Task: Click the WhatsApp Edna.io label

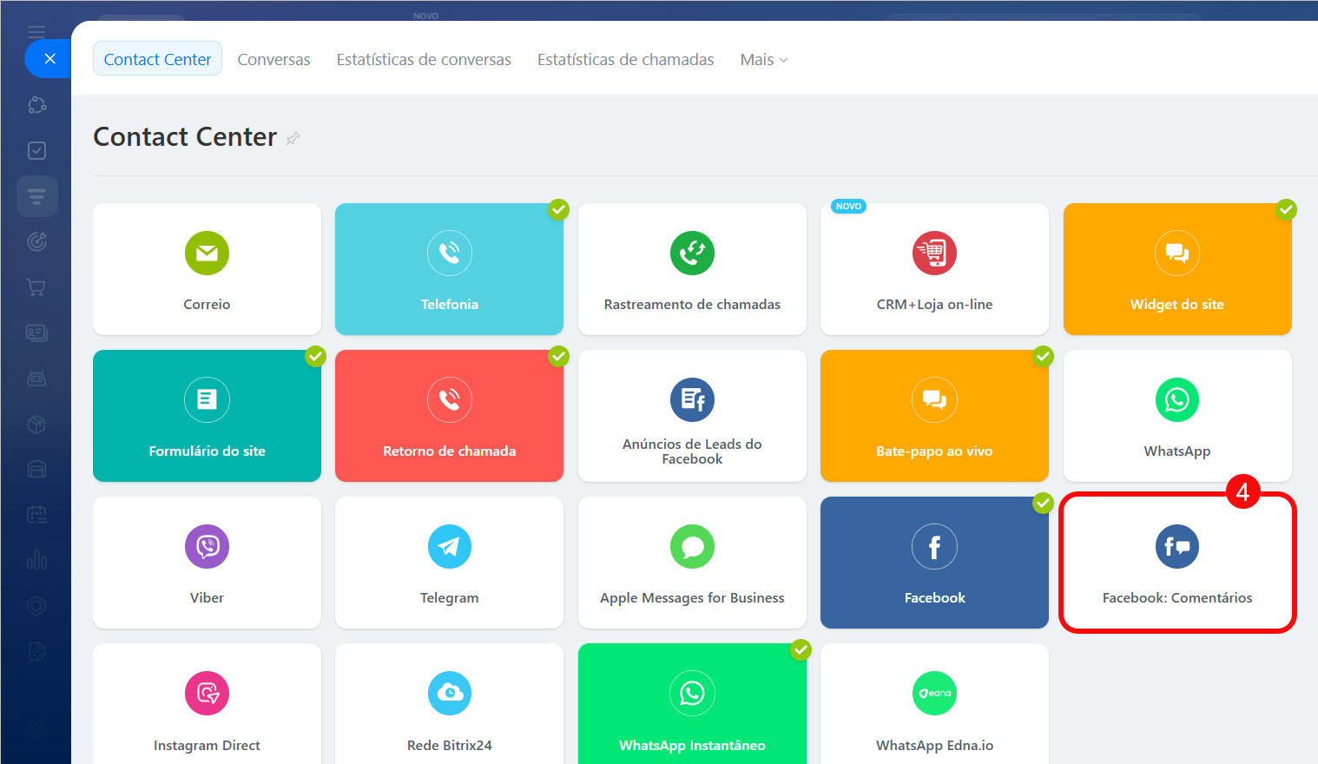Action: [x=934, y=745]
